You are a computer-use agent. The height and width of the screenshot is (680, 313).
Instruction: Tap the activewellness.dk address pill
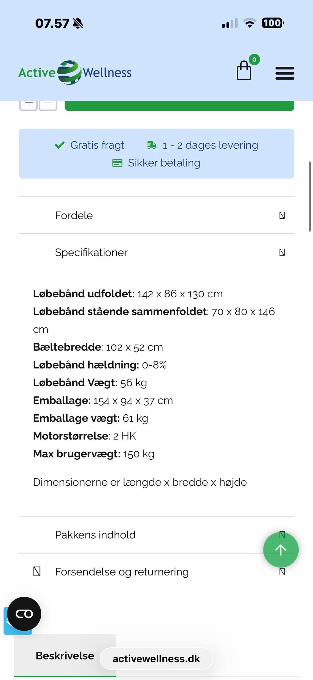[156, 659]
